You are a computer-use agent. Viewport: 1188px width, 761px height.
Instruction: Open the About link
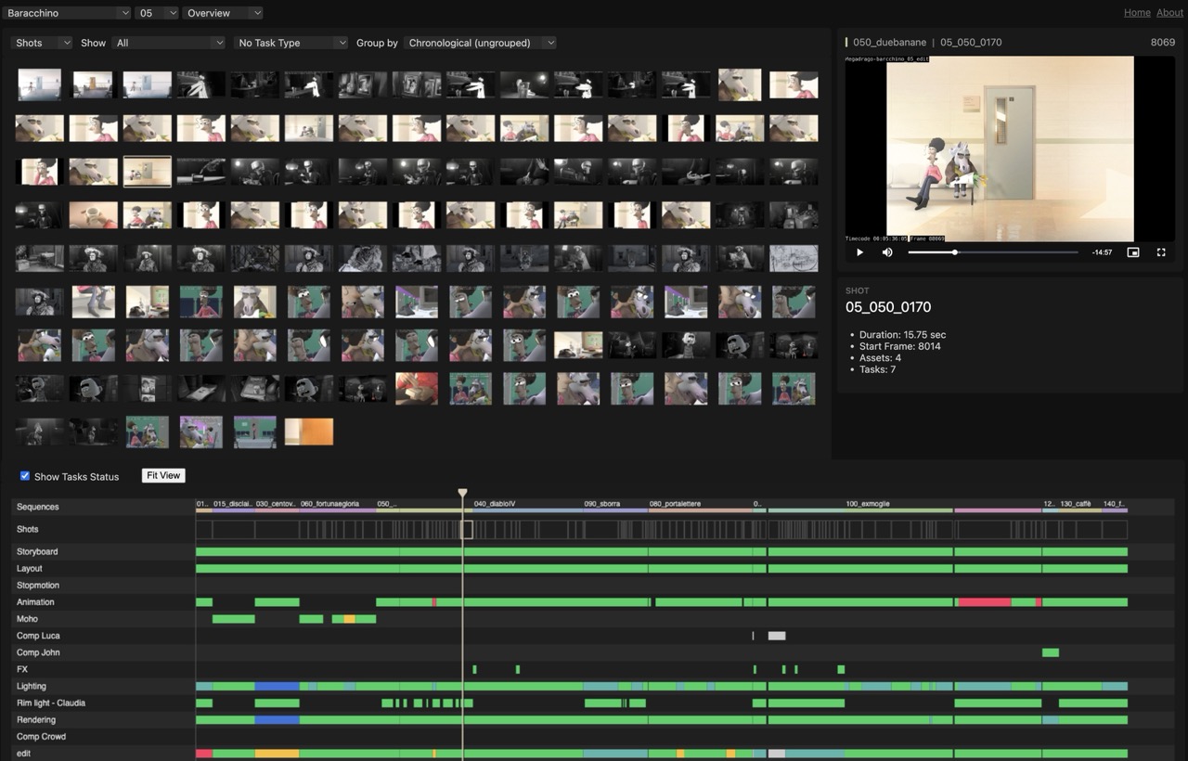[1169, 13]
